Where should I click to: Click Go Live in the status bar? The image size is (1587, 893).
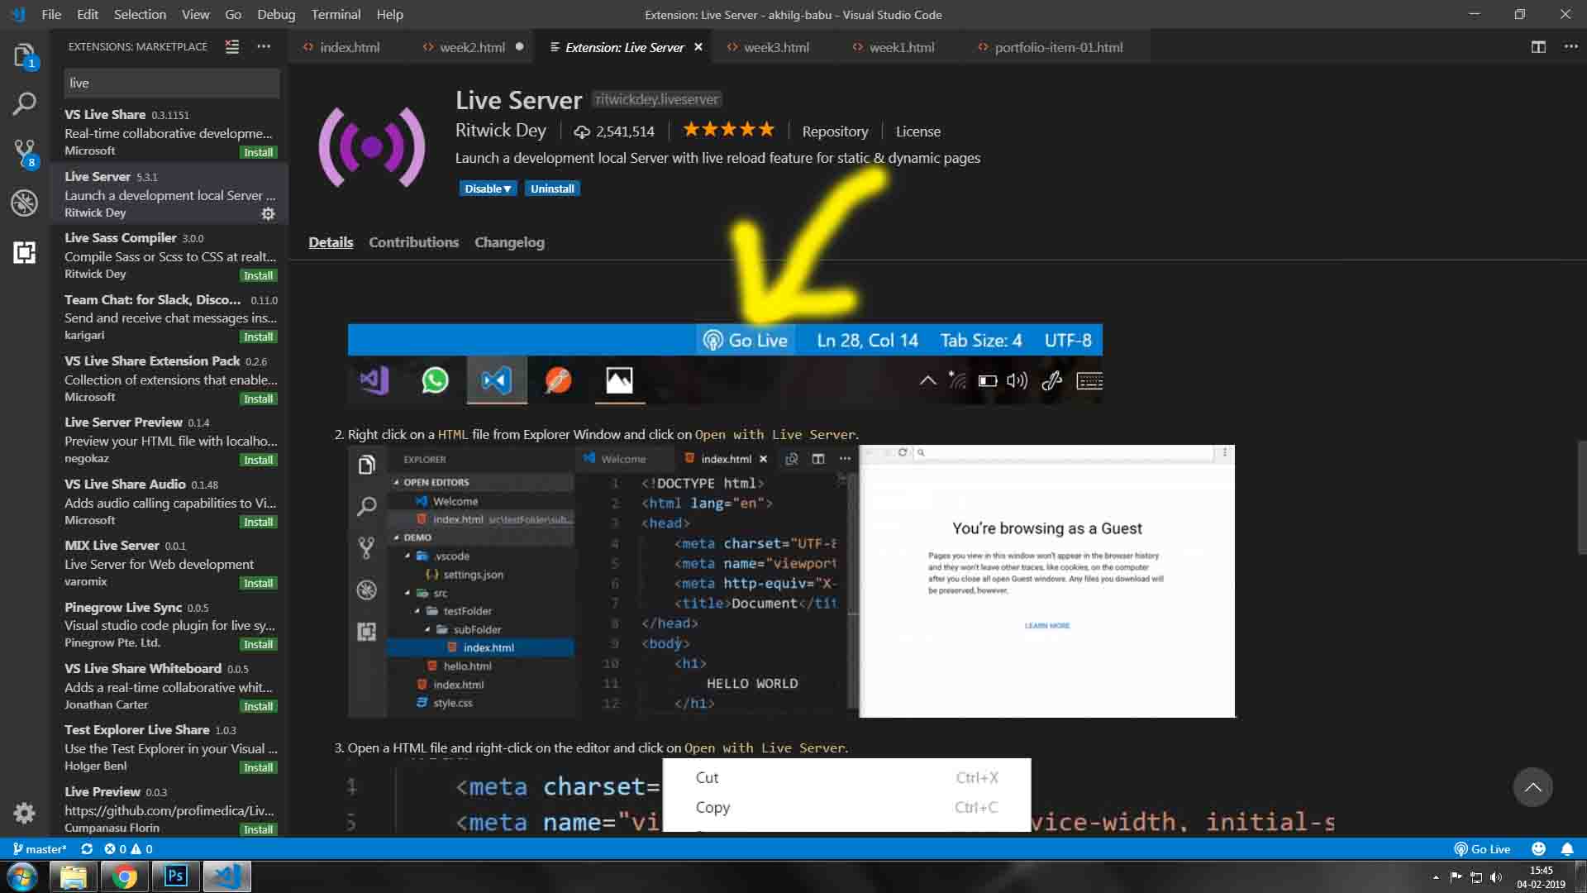click(x=1482, y=849)
